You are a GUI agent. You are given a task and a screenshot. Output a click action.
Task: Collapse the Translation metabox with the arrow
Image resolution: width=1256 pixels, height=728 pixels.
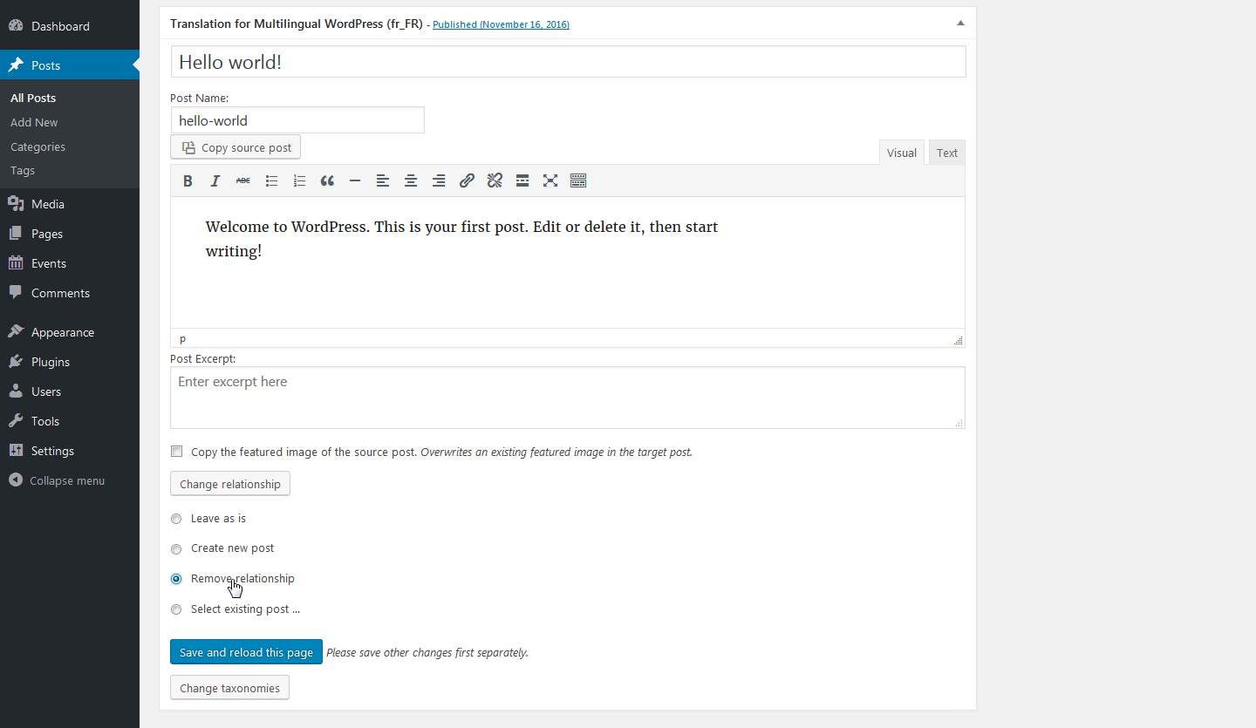point(960,24)
